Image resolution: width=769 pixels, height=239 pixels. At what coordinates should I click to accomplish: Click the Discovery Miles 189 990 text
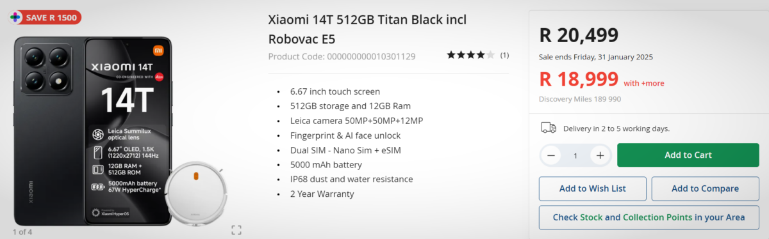click(x=580, y=99)
